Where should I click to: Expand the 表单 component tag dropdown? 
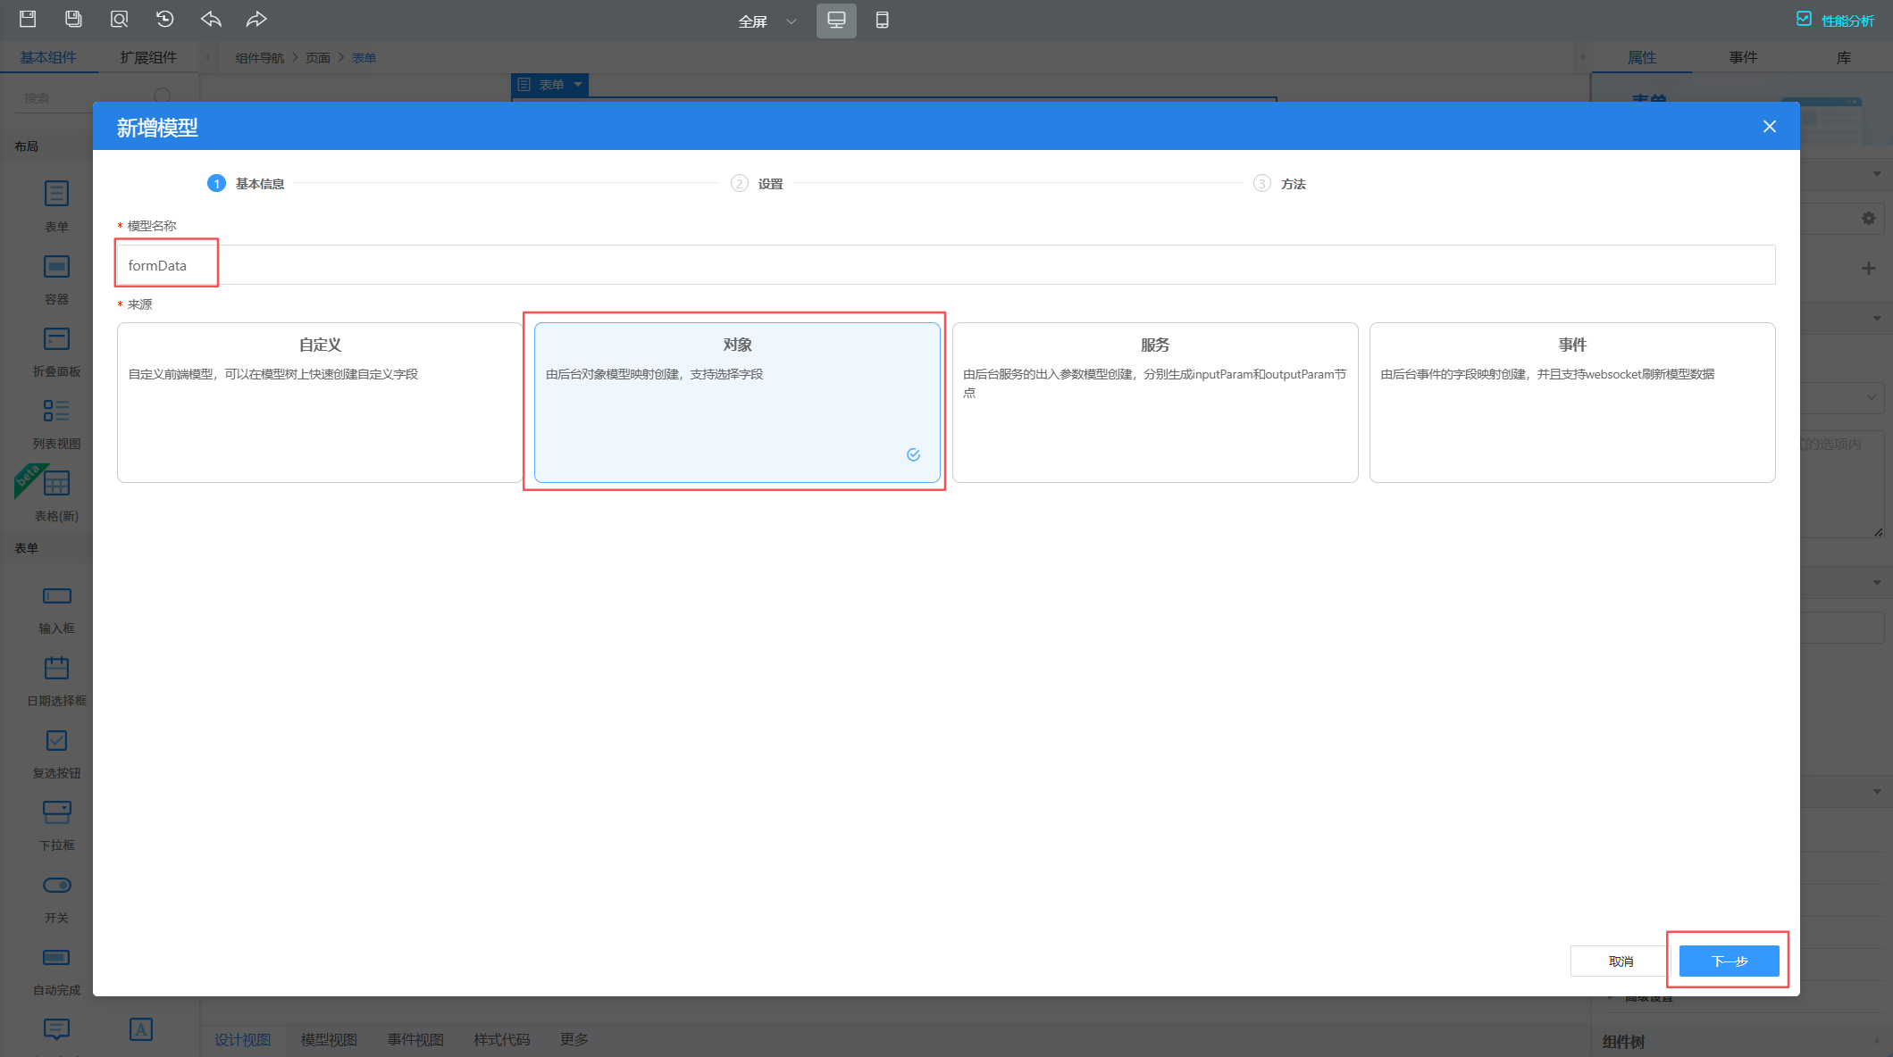pyautogui.click(x=578, y=84)
